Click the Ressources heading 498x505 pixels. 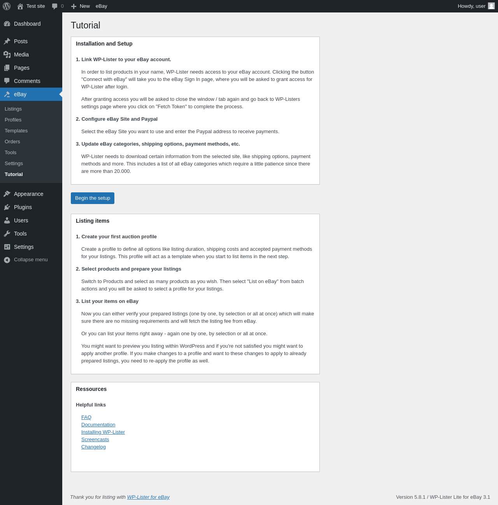91,389
